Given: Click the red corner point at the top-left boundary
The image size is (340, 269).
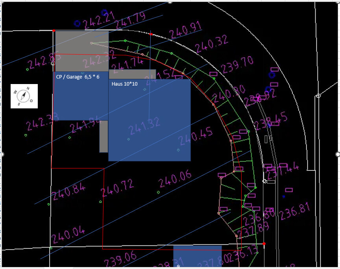Looking at the screenshot, I should click(x=54, y=30).
